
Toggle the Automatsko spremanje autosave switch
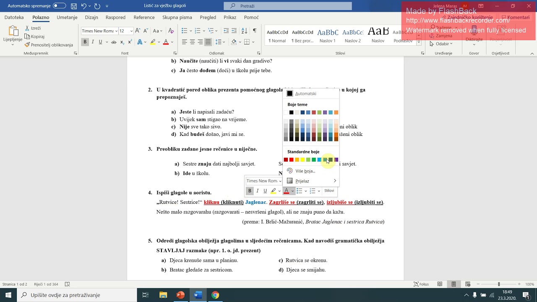tap(59, 6)
